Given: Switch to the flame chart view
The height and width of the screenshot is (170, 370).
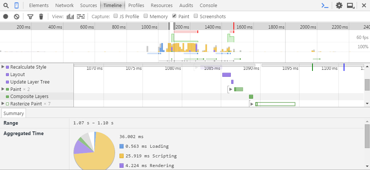Looking at the screenshot, I should (81, 16).
